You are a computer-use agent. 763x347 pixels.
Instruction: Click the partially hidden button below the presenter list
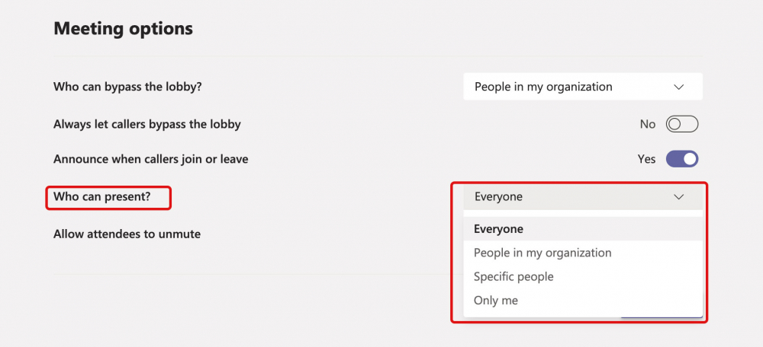661,317
